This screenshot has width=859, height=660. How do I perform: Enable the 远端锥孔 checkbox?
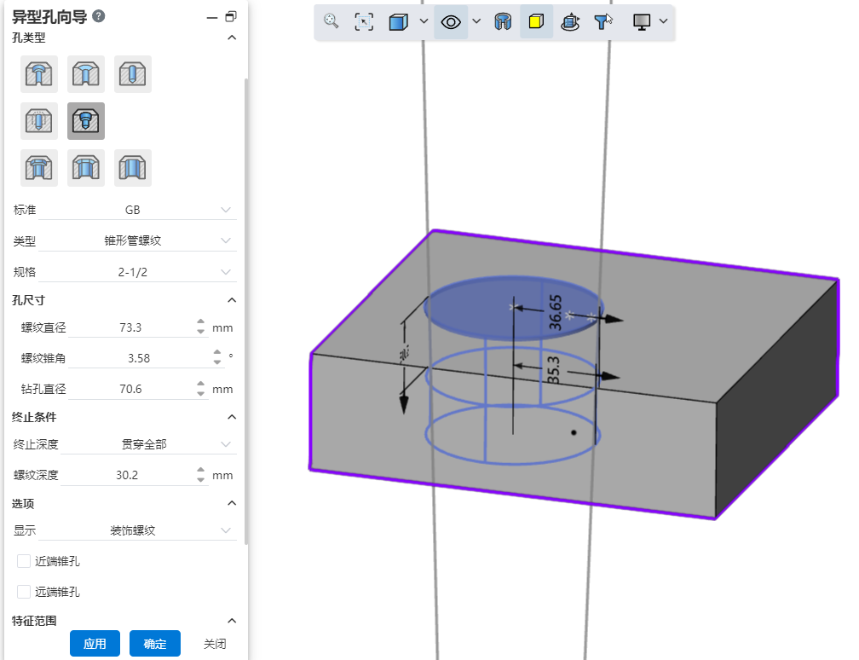24,592
